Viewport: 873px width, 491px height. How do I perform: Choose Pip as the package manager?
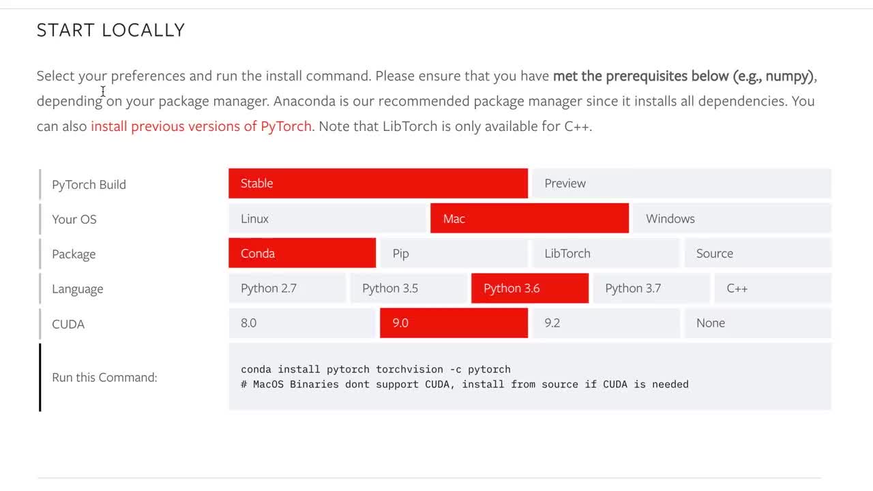[454, 254]
